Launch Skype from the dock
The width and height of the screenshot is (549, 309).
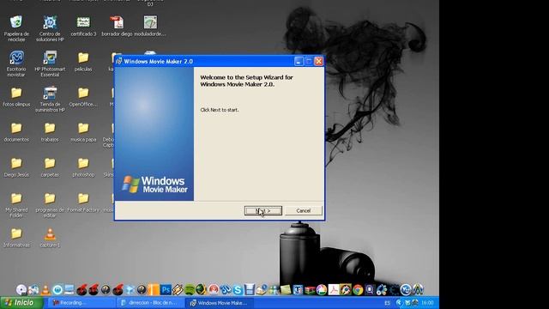pos(238,290)
